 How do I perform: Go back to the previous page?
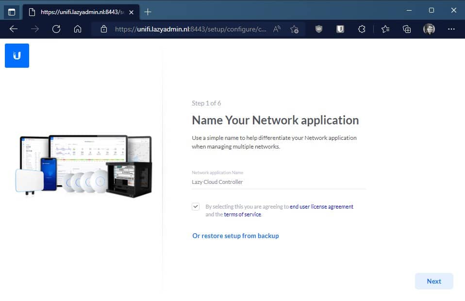pyautogui.click(x=14, y=29)
